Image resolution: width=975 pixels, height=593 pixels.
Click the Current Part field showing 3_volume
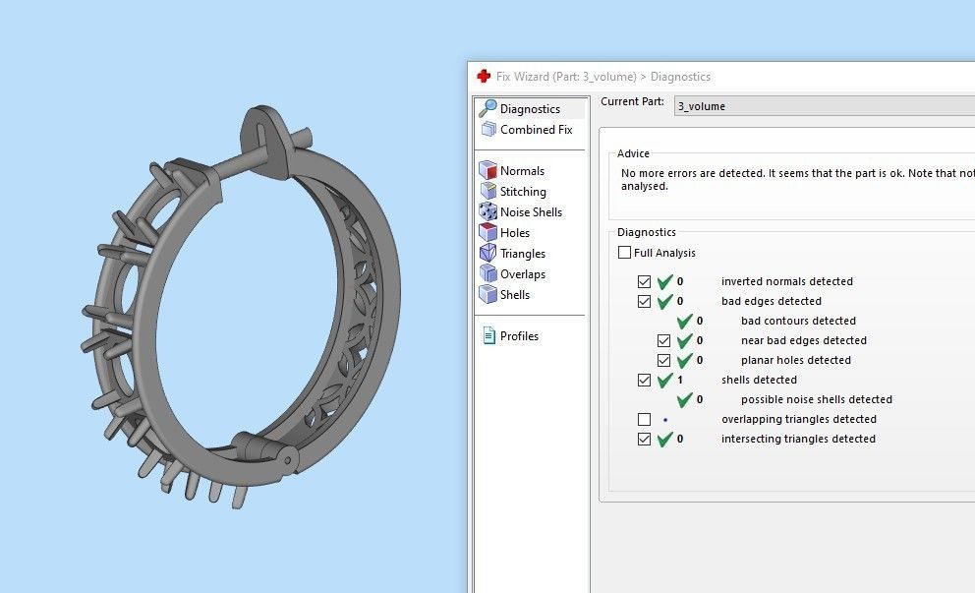point(825,106)
